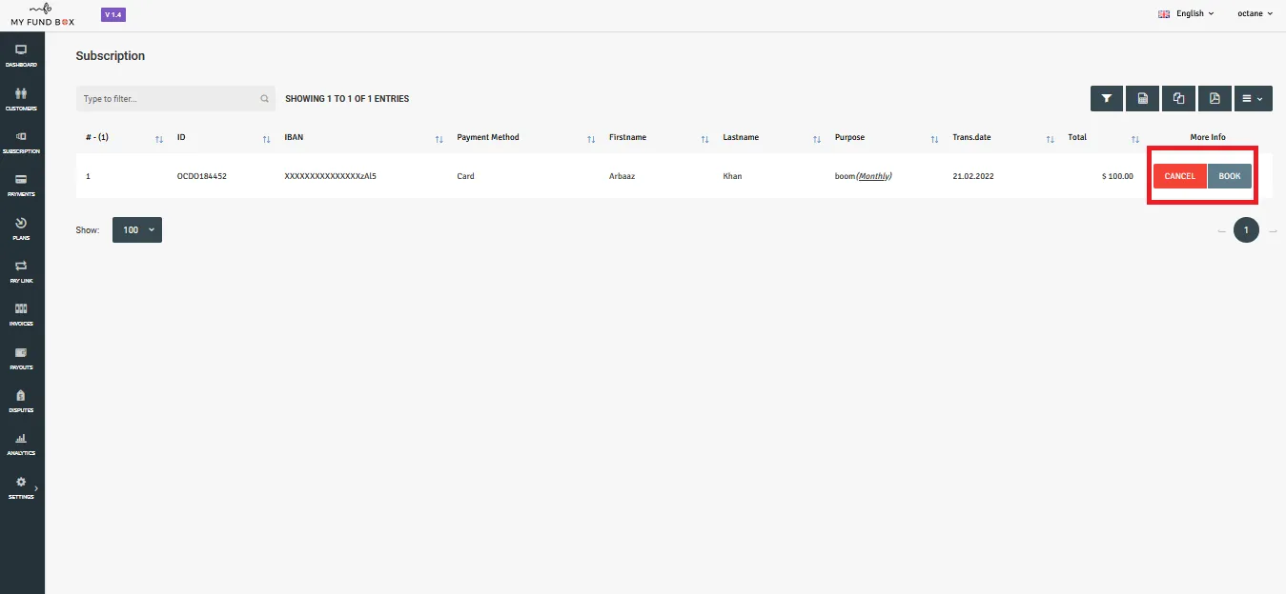Open Payouts from the sidebar
The image size is (1286, 594).
click(x=21, y=358)
